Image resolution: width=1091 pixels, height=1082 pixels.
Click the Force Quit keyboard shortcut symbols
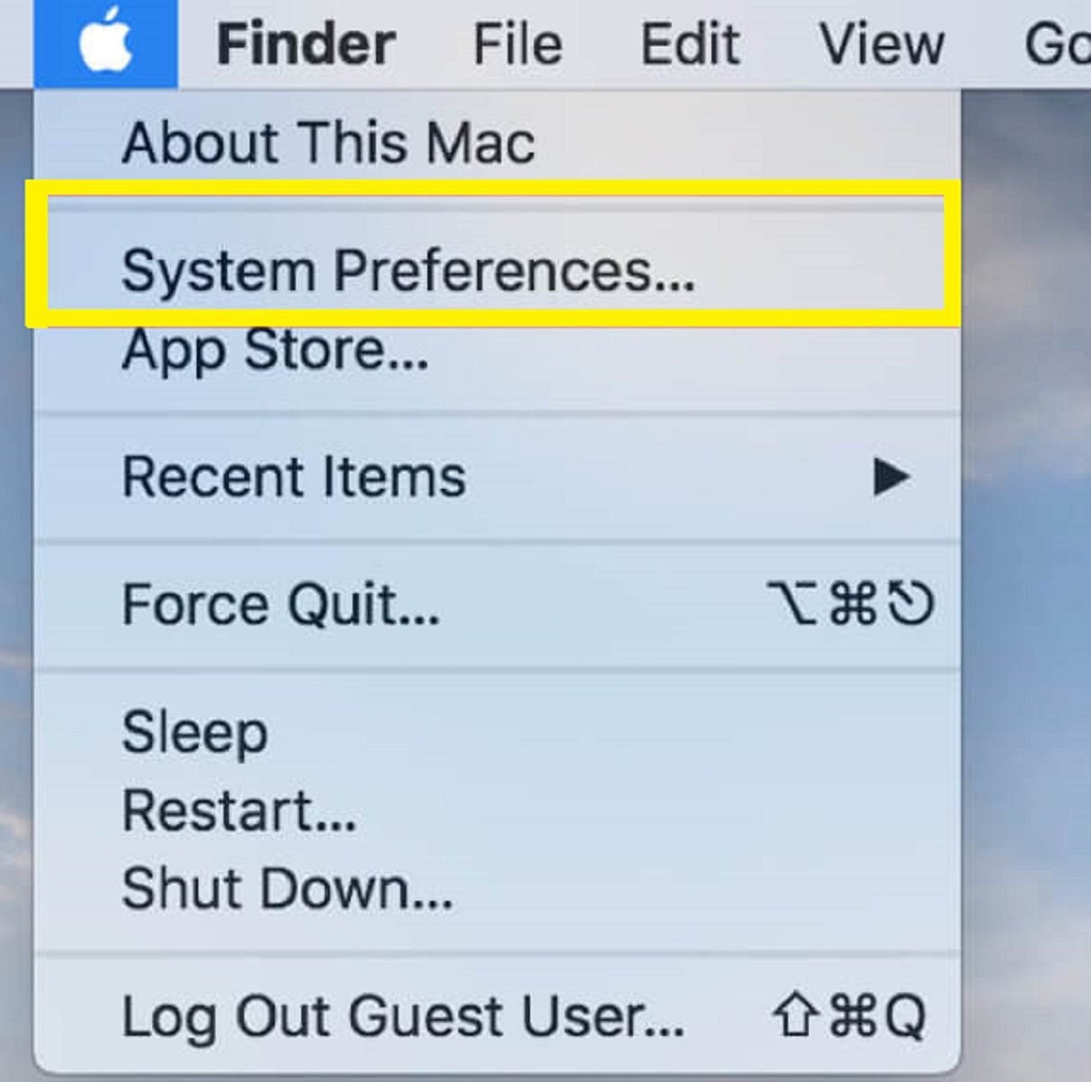[x=850, y=603]
